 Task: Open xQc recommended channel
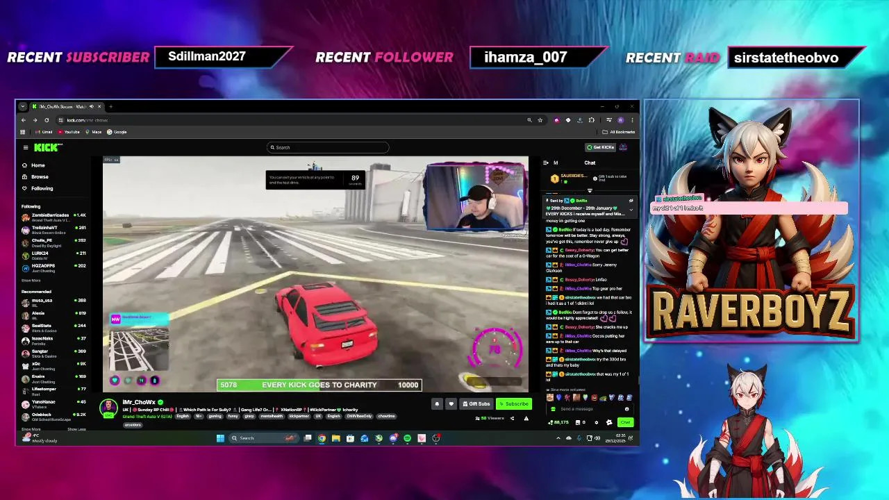pyautogui.click(x=54, y=365)
